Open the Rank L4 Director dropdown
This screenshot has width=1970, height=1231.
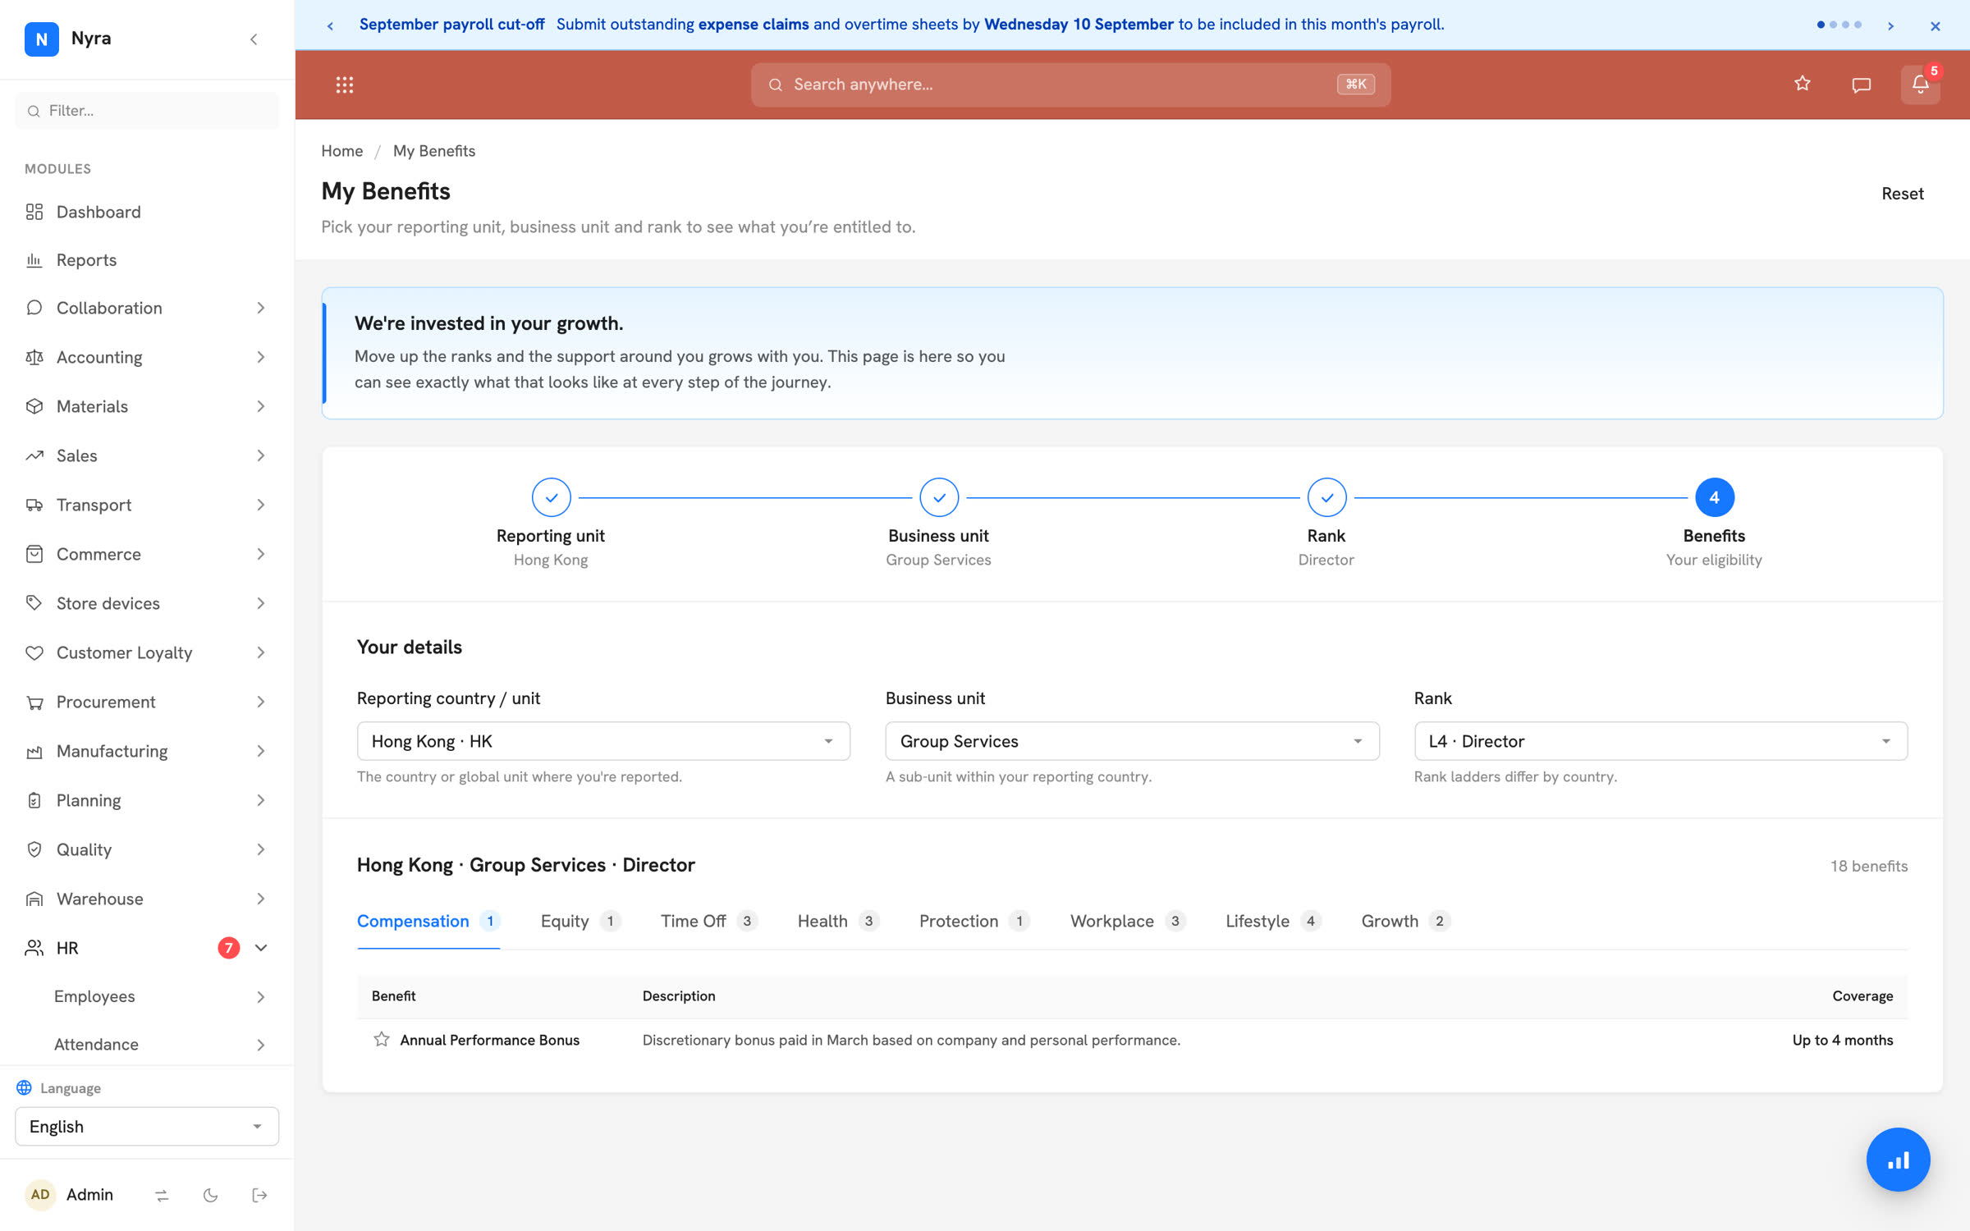[1661, 741]
